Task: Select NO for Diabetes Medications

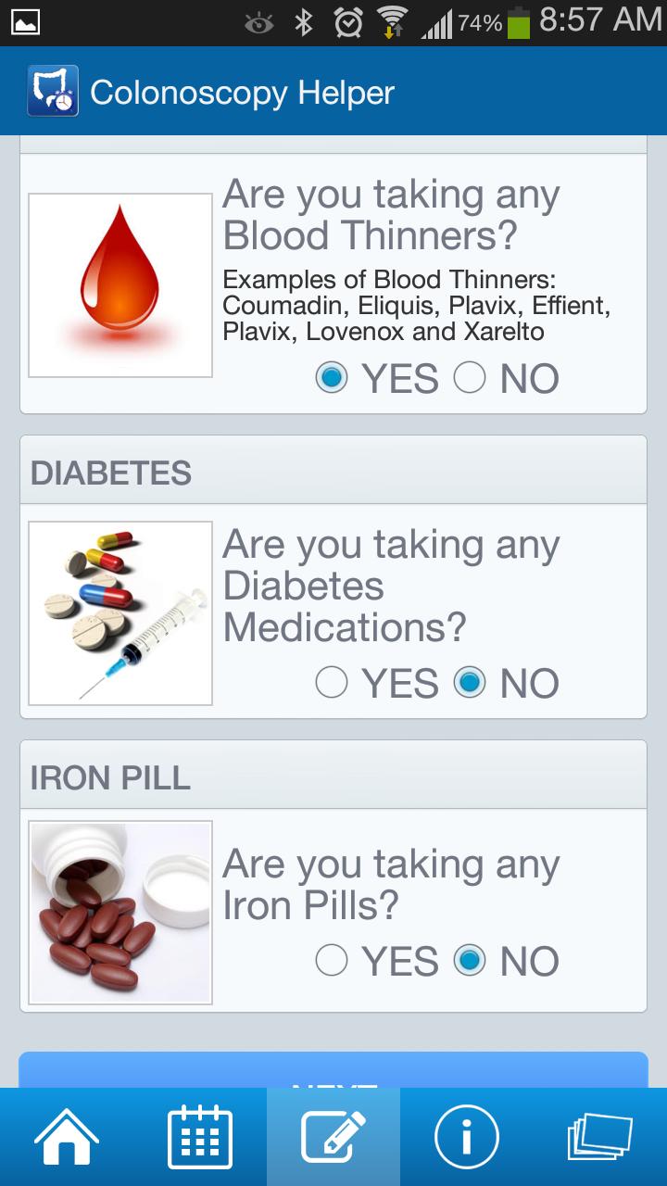Action: pos(470,683)
